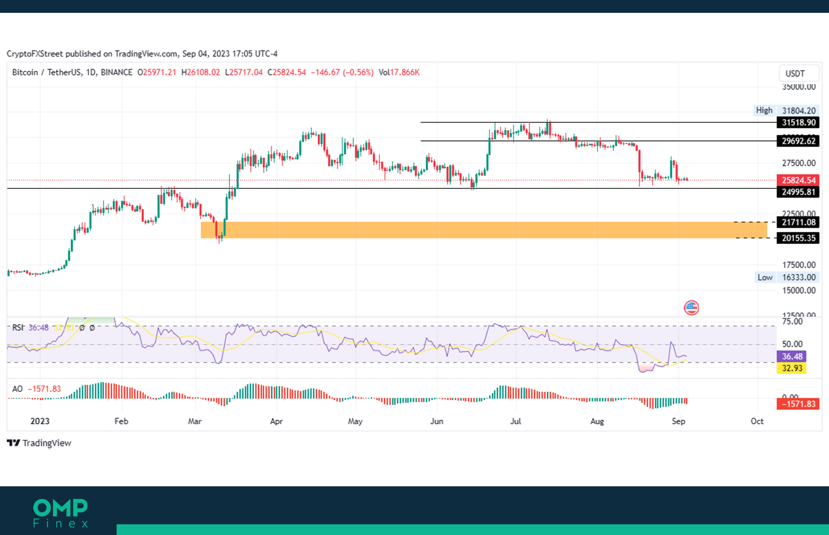Click the -146.67 (-0.56%) change value
829x535 pixels.
342,72
